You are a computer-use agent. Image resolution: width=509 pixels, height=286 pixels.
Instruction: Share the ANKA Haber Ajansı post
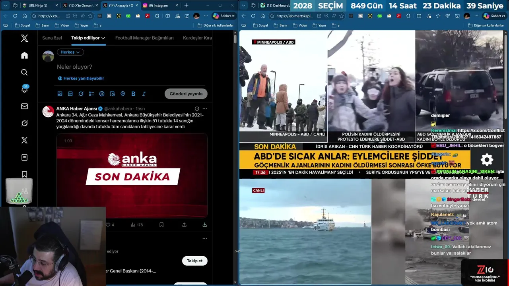[184, 224]
